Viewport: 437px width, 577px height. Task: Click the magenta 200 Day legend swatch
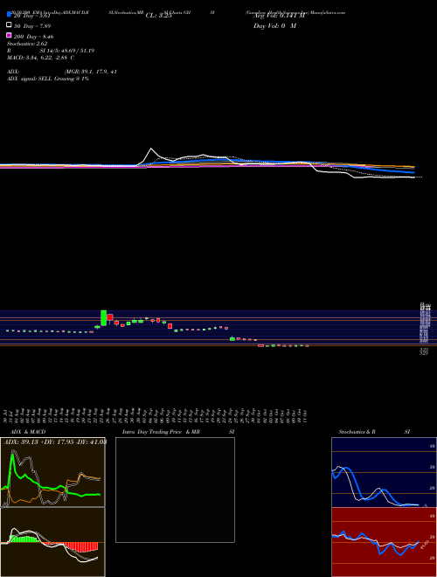pyautogui.click(x=9, y=35)
